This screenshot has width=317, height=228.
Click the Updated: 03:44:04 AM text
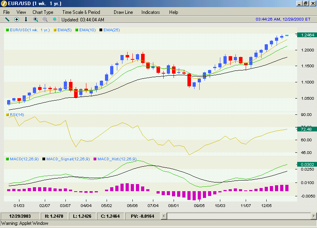tap(83, 20)
